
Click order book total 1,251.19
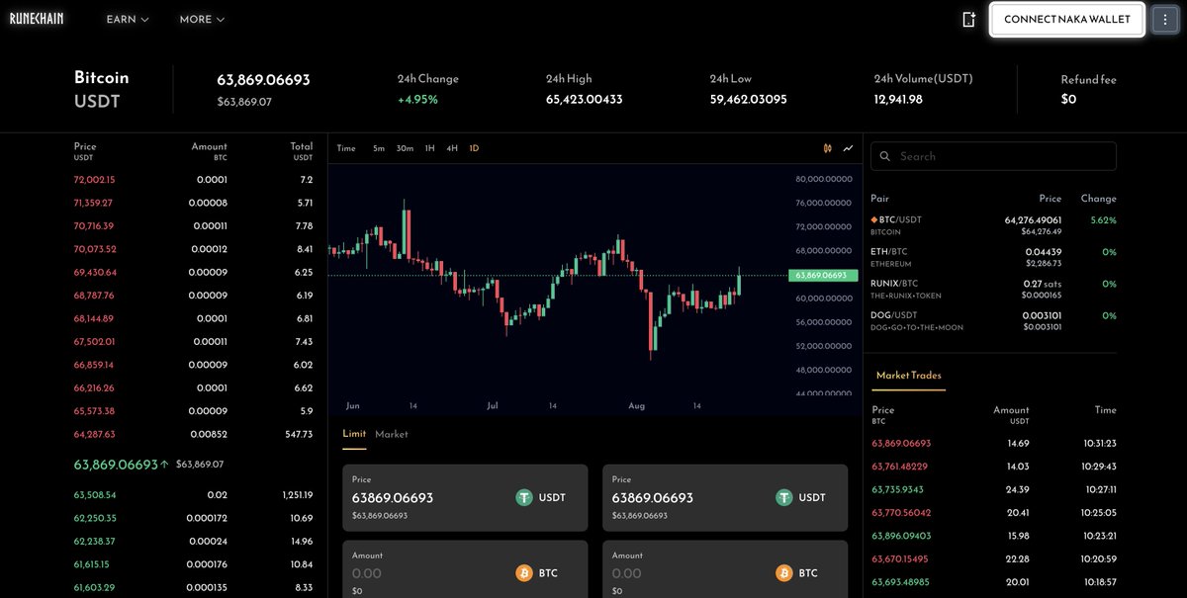[296, 495]
